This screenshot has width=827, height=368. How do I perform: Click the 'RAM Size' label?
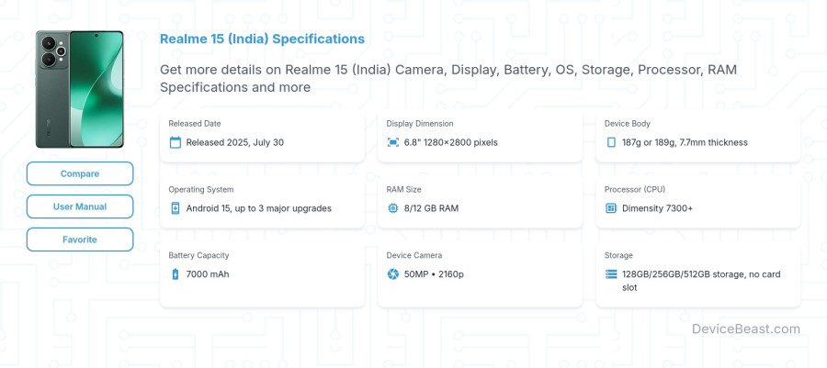[403, 190]
